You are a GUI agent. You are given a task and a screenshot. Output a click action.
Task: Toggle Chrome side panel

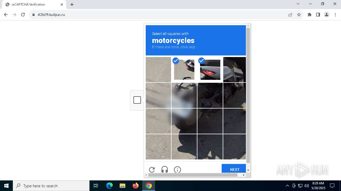pos(318,15)
